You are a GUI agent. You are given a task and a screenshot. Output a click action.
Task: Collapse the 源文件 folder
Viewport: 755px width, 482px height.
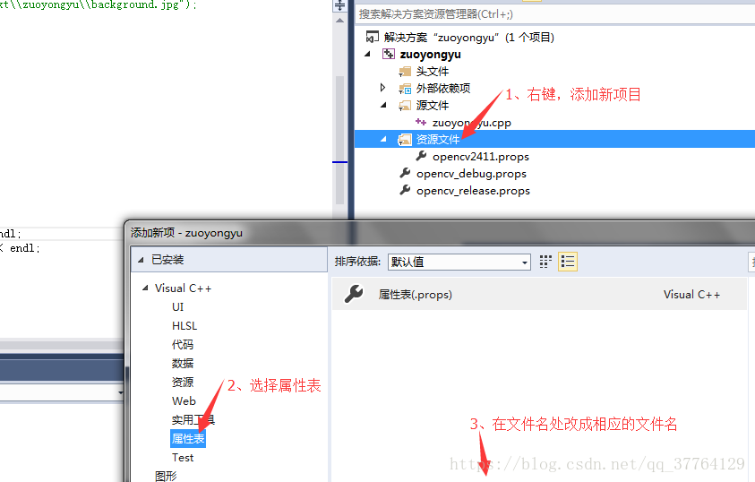(383, 105)
